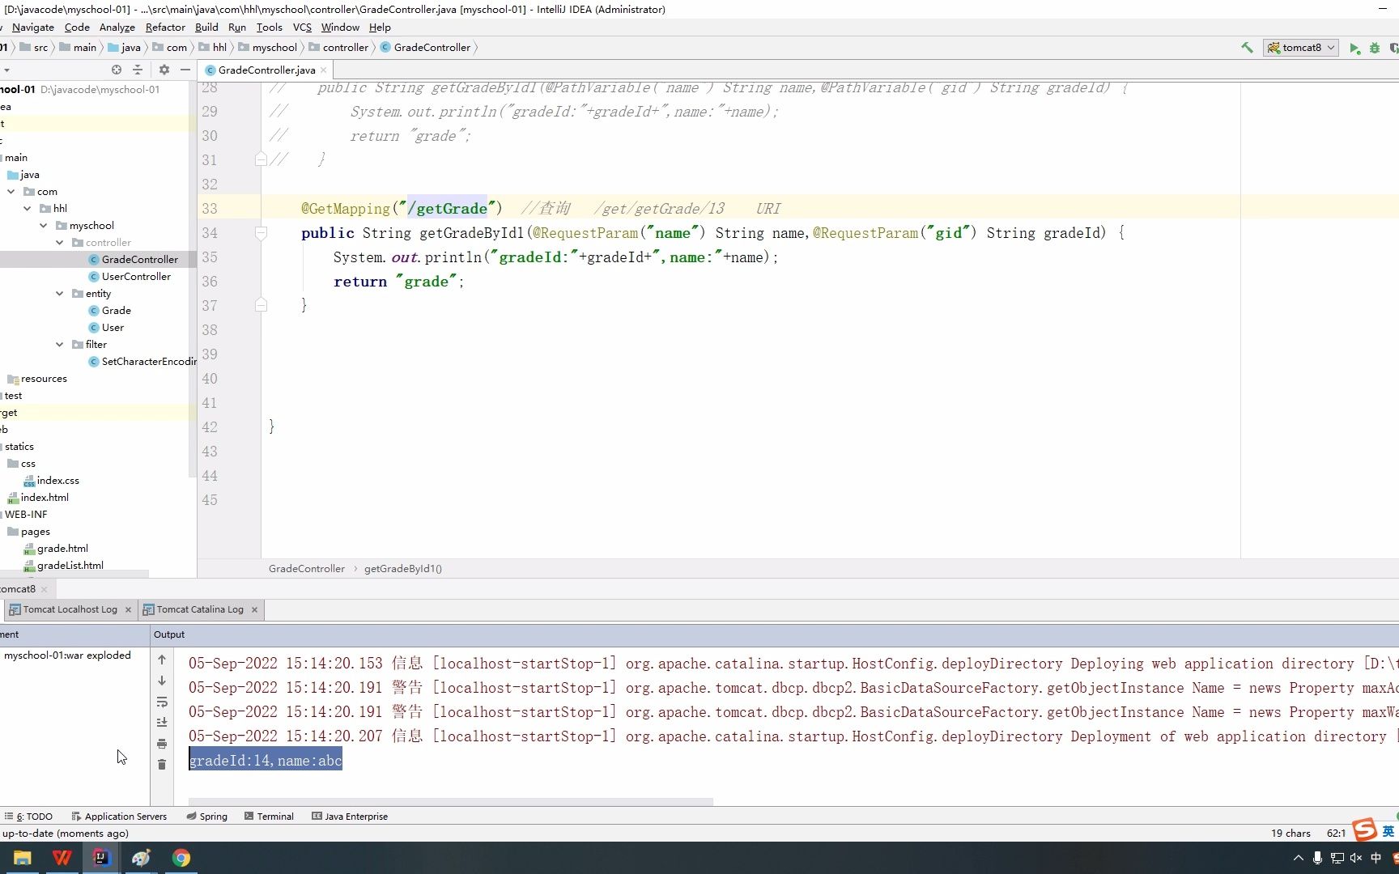Collapse the myschool package node

tap(44, 226)
